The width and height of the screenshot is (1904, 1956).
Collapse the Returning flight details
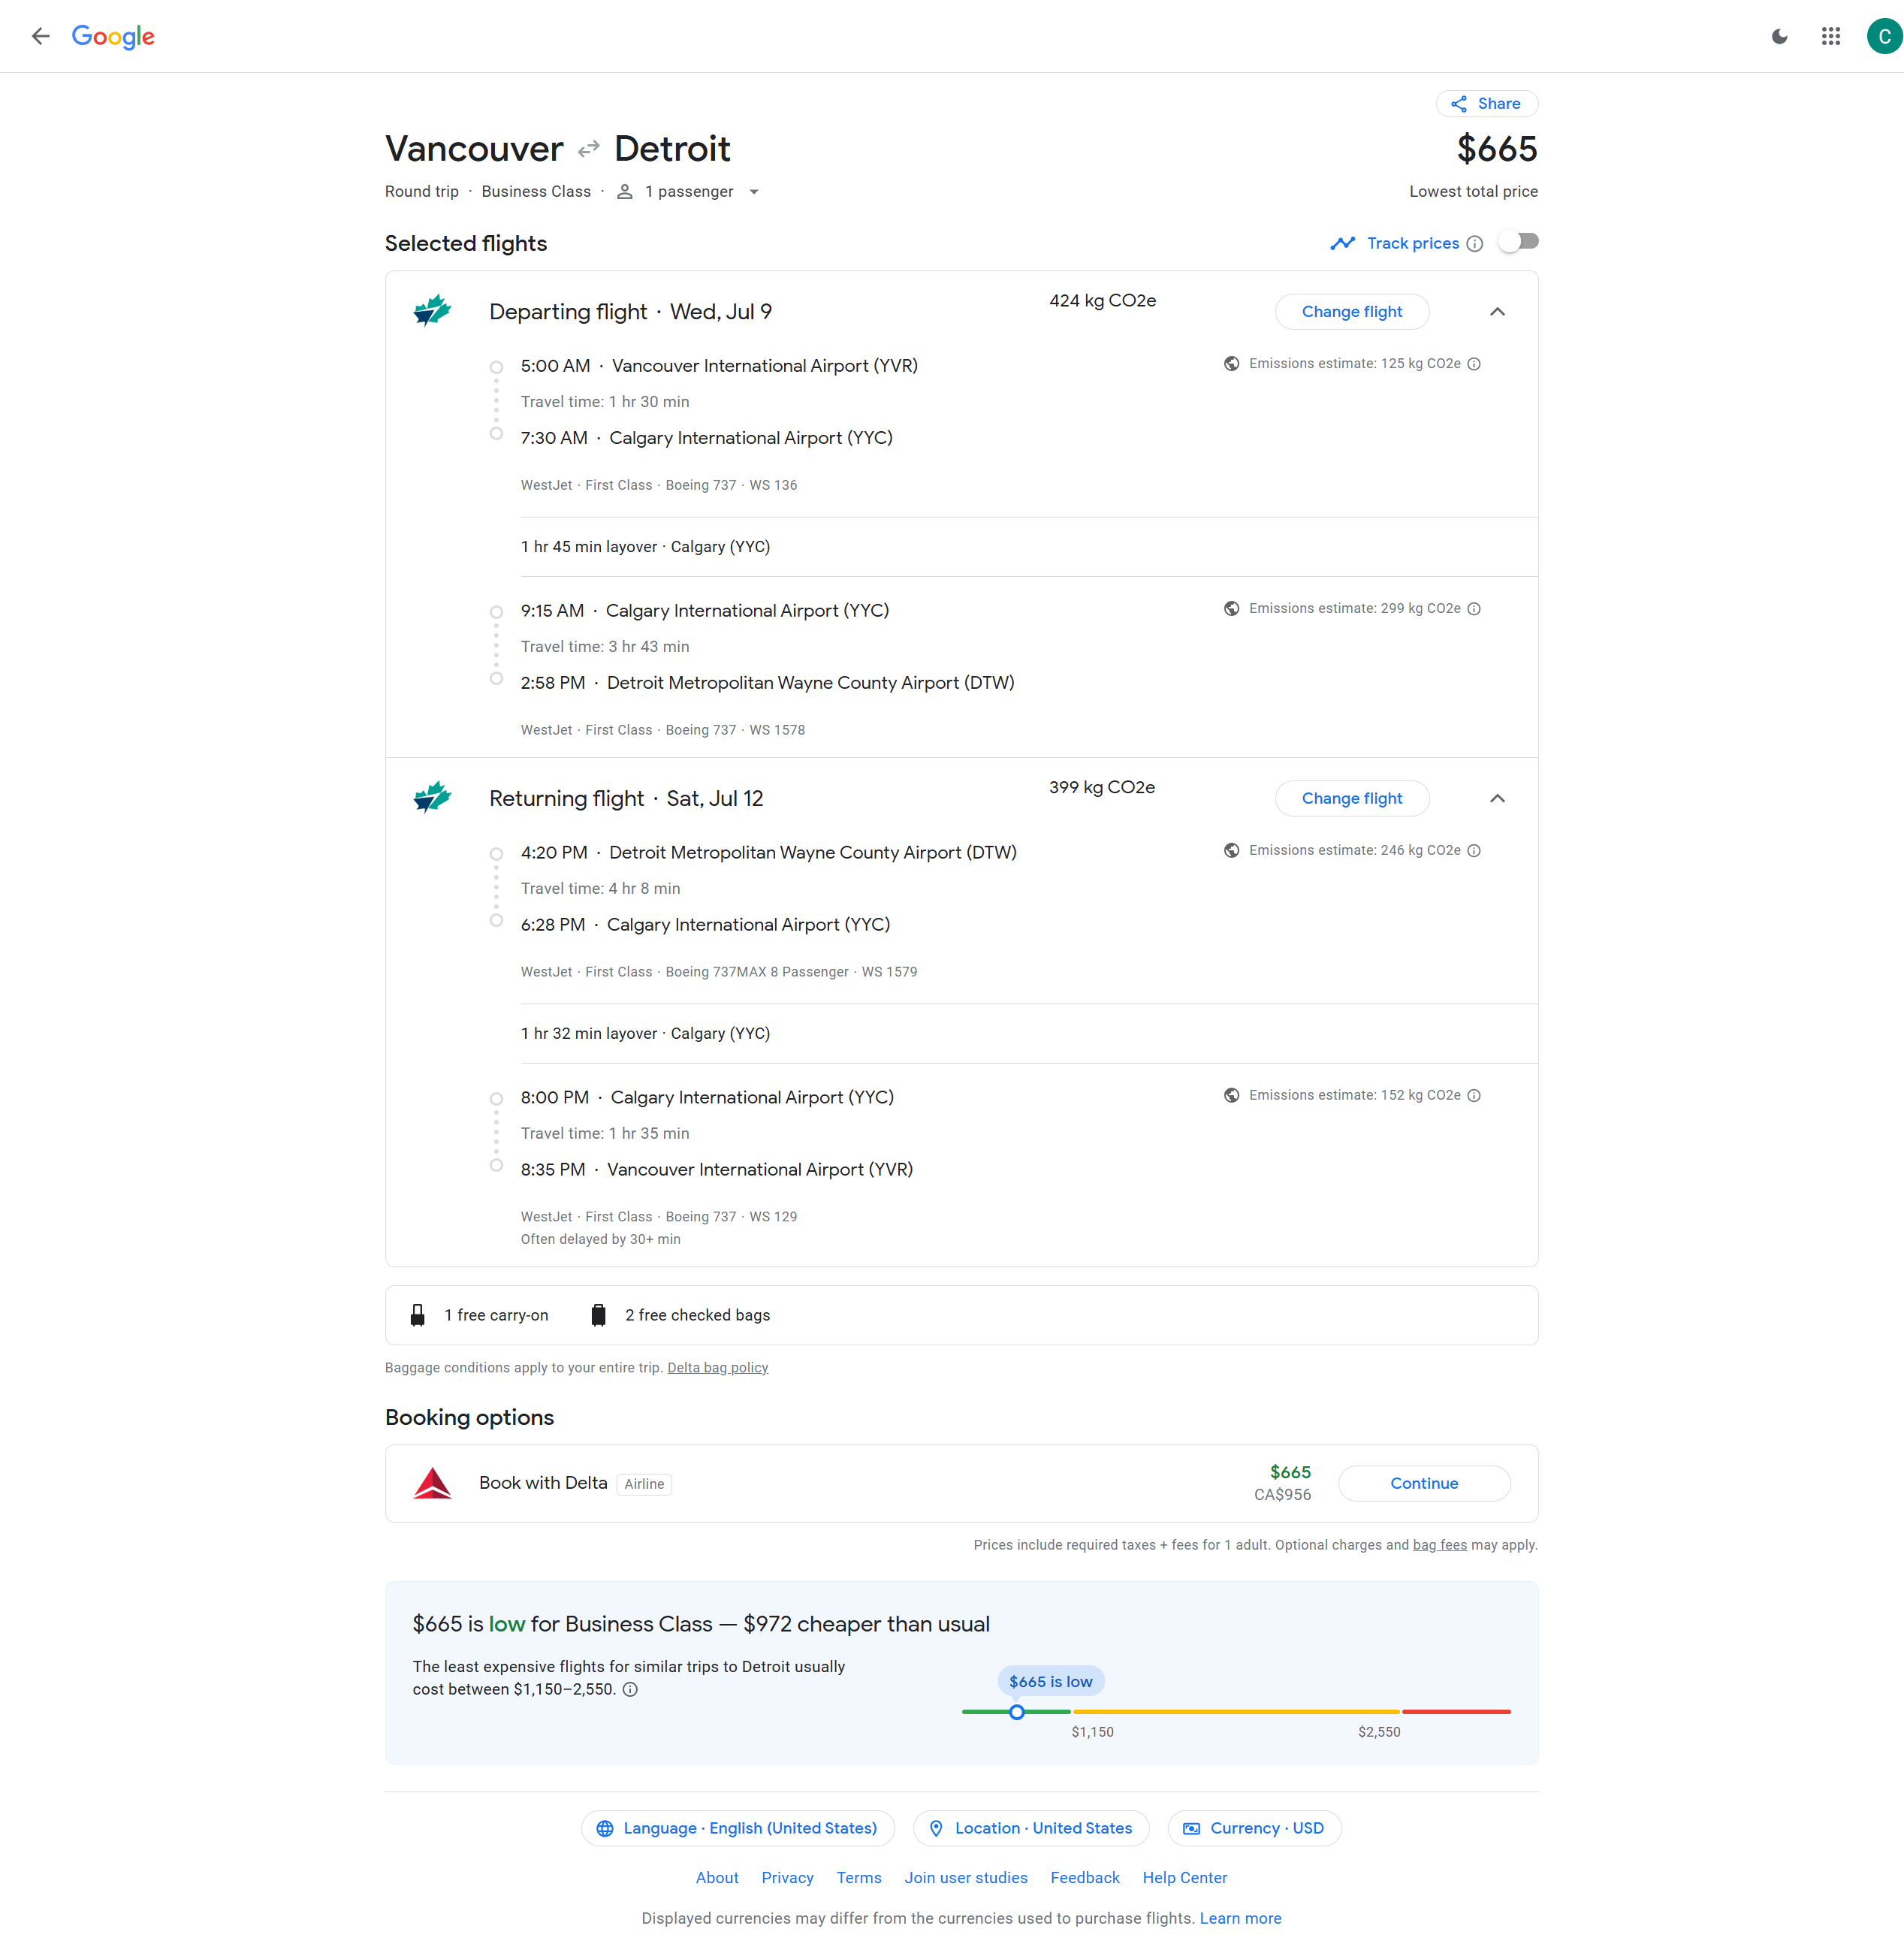[1497, 798]
